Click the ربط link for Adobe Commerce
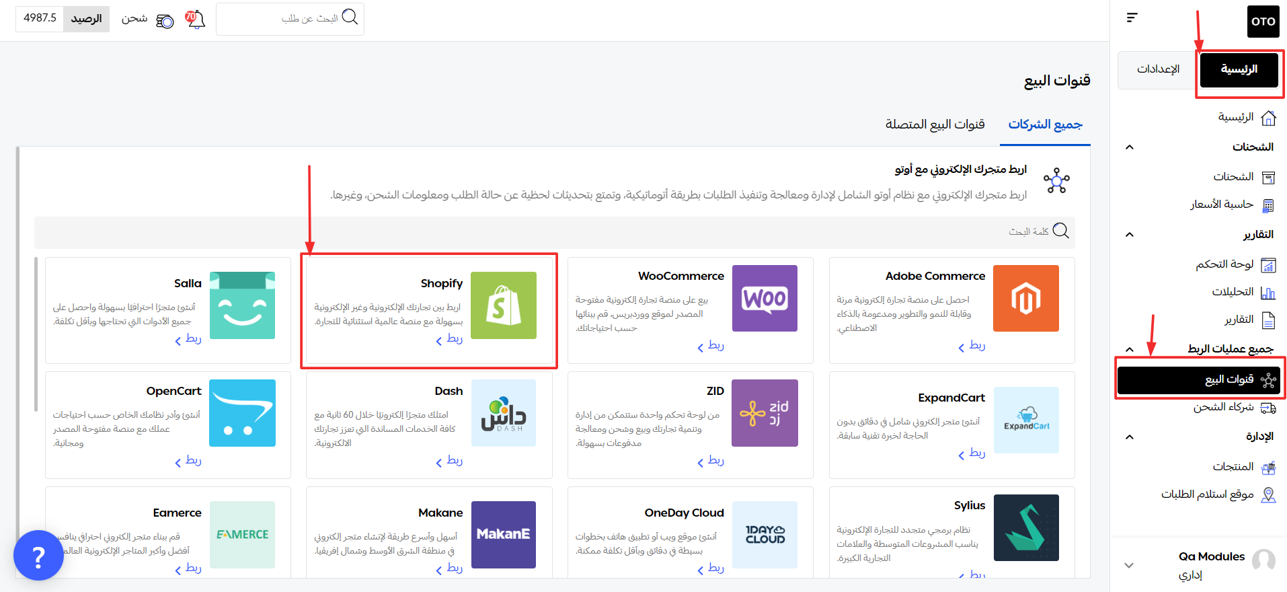 972,346
